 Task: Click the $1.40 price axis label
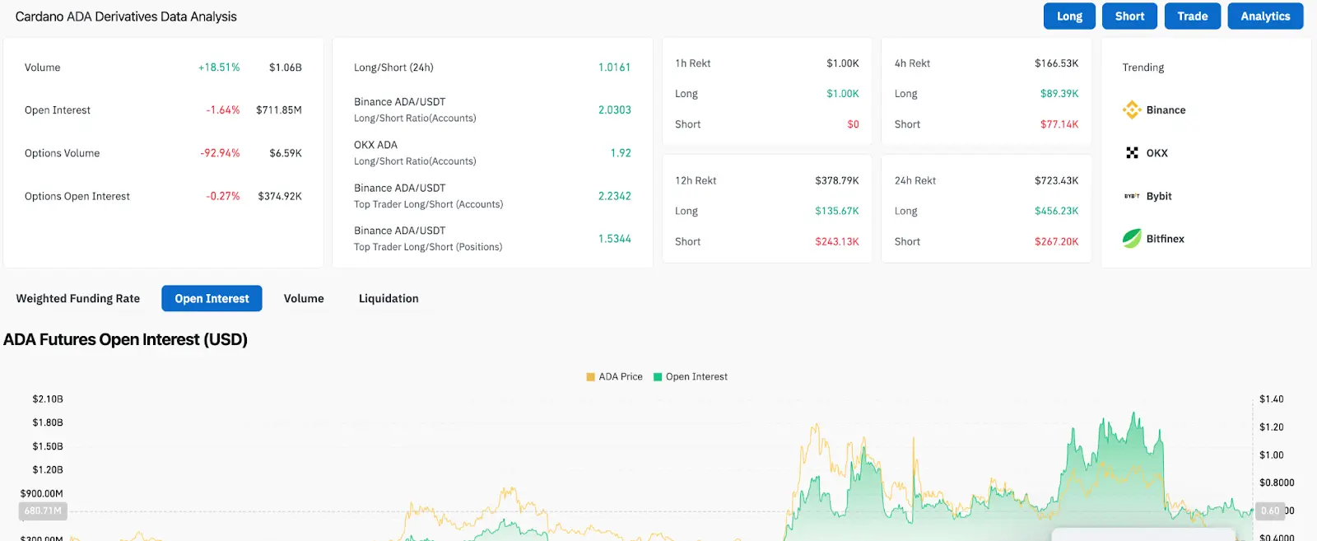point(1272,399)
